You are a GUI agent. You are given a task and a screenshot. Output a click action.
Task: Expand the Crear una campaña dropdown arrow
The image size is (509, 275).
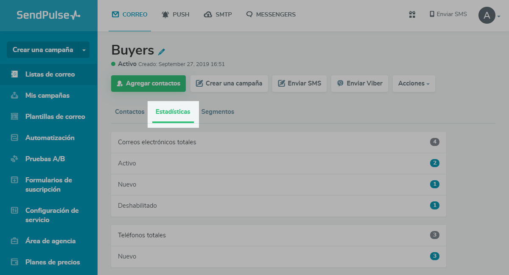coord(84,50)
